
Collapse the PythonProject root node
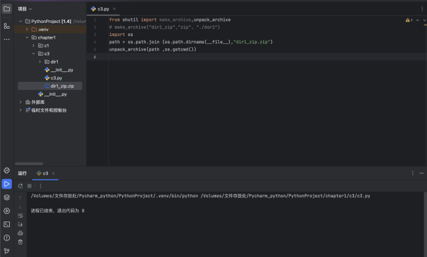20,21
